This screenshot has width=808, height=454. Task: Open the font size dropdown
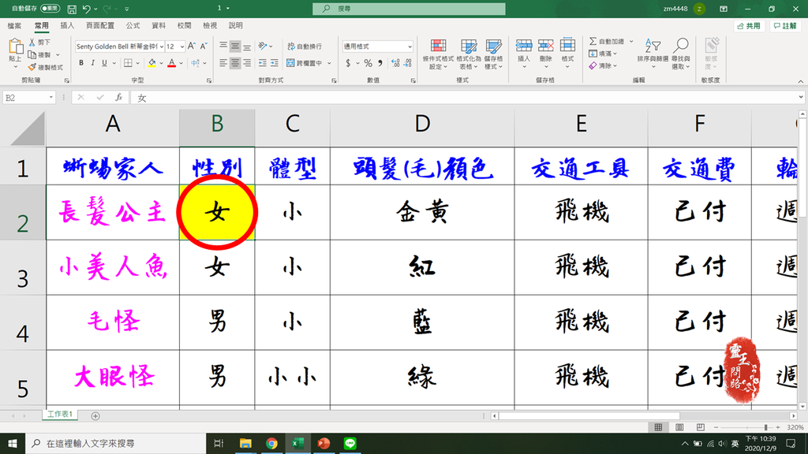click(x=182, y=47)
